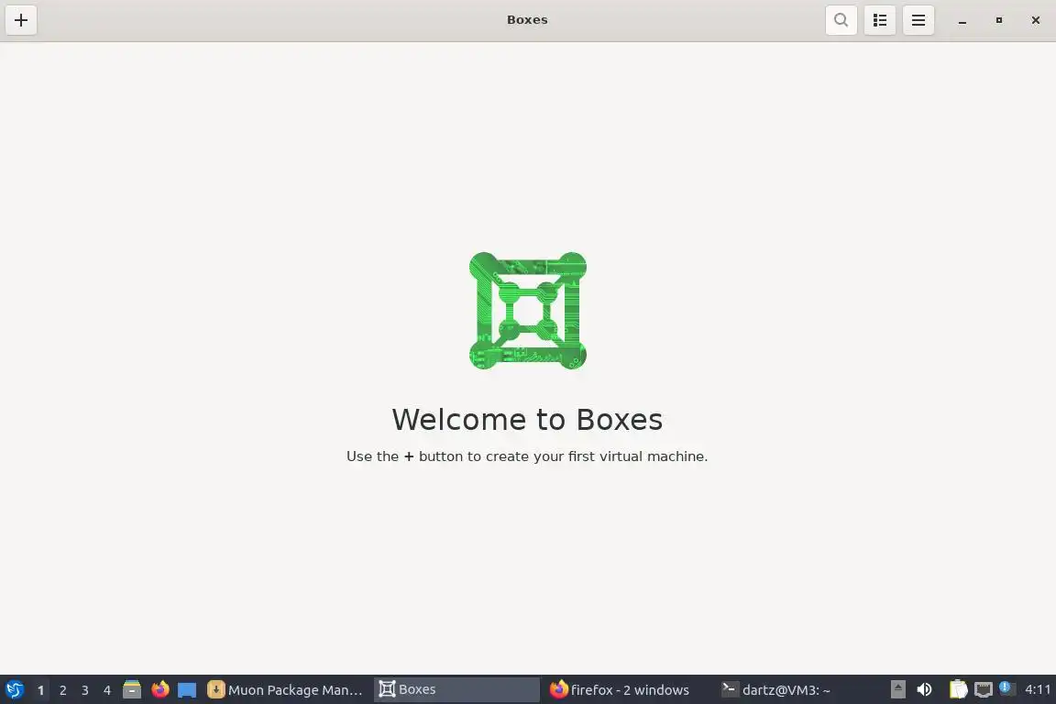Launch Firefox from the quick launch
This screenshot has height=704, width=1056.
tap(159, 689)
